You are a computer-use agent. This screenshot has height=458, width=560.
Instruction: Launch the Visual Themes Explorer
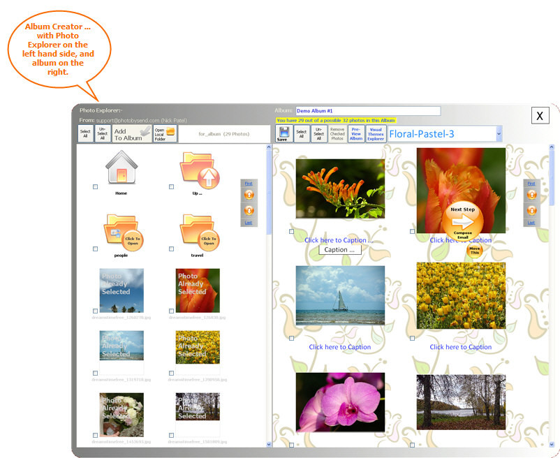coord(376,134)
